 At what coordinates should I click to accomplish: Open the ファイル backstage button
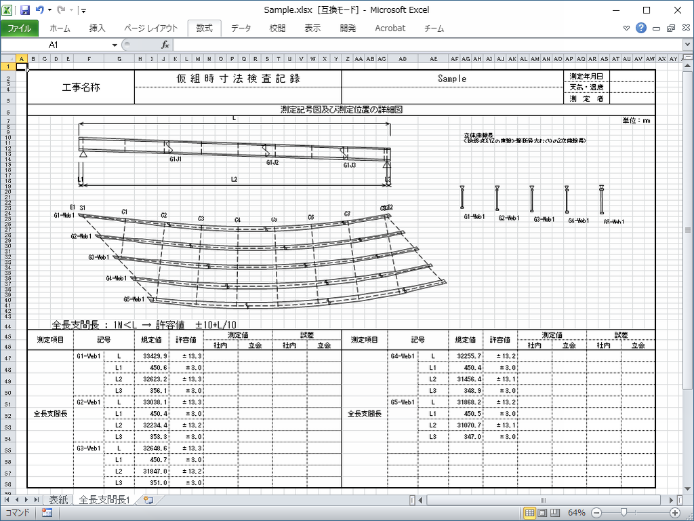(x=19, y=28)
